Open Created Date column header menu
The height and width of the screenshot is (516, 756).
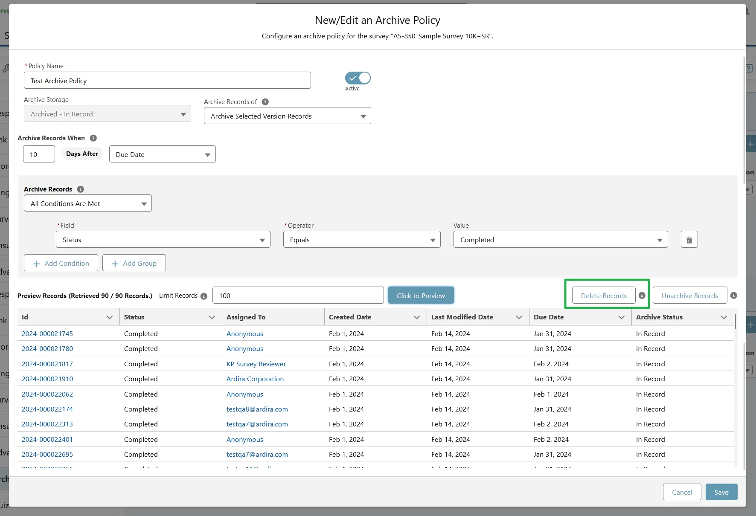417,317
